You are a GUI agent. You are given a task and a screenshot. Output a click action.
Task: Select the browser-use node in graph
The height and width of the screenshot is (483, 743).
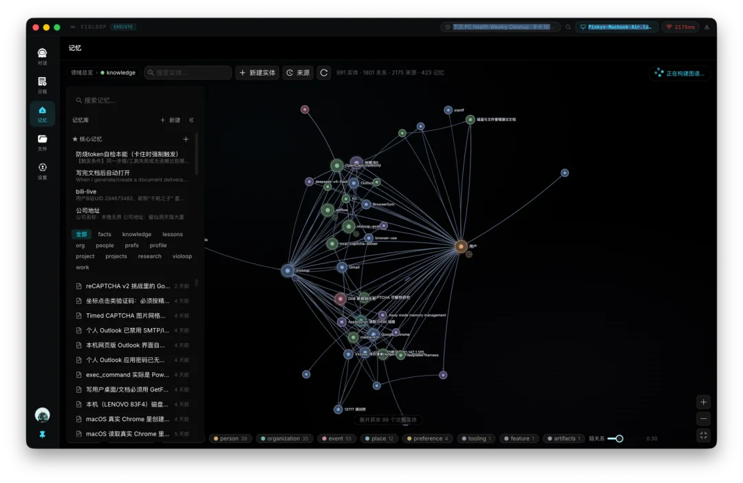pyautogui.click(x=369, y=238)
